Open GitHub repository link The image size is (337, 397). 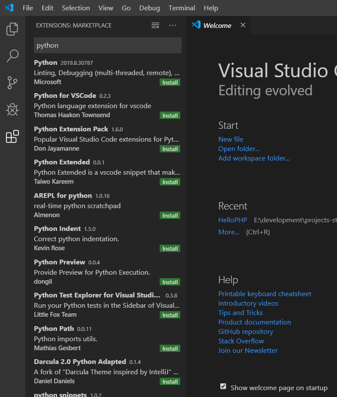click(x=246, y=332)
